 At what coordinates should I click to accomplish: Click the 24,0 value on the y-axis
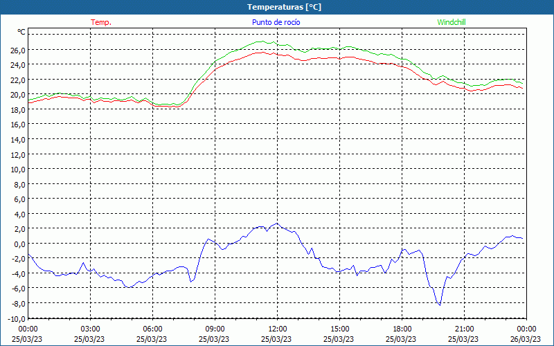pos(18,65)
